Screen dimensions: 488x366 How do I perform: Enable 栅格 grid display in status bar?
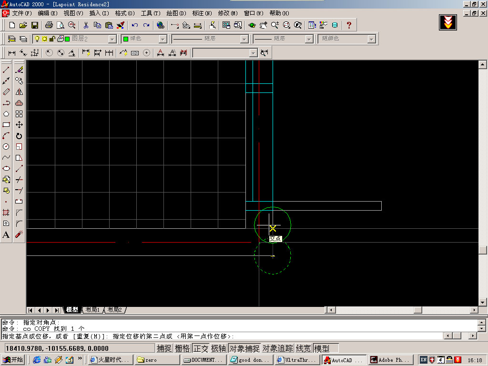[182, 348]
